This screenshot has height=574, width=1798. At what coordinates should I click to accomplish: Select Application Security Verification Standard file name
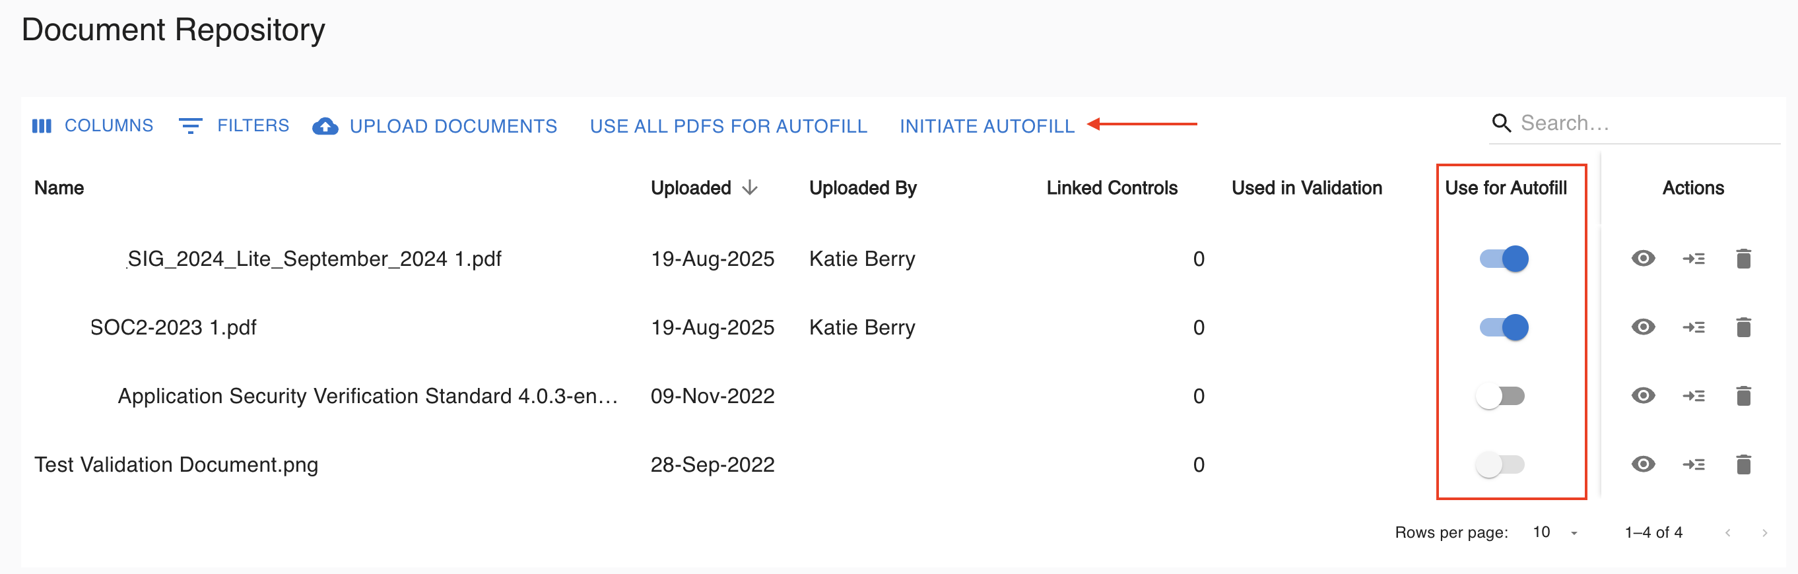(368, 396)
